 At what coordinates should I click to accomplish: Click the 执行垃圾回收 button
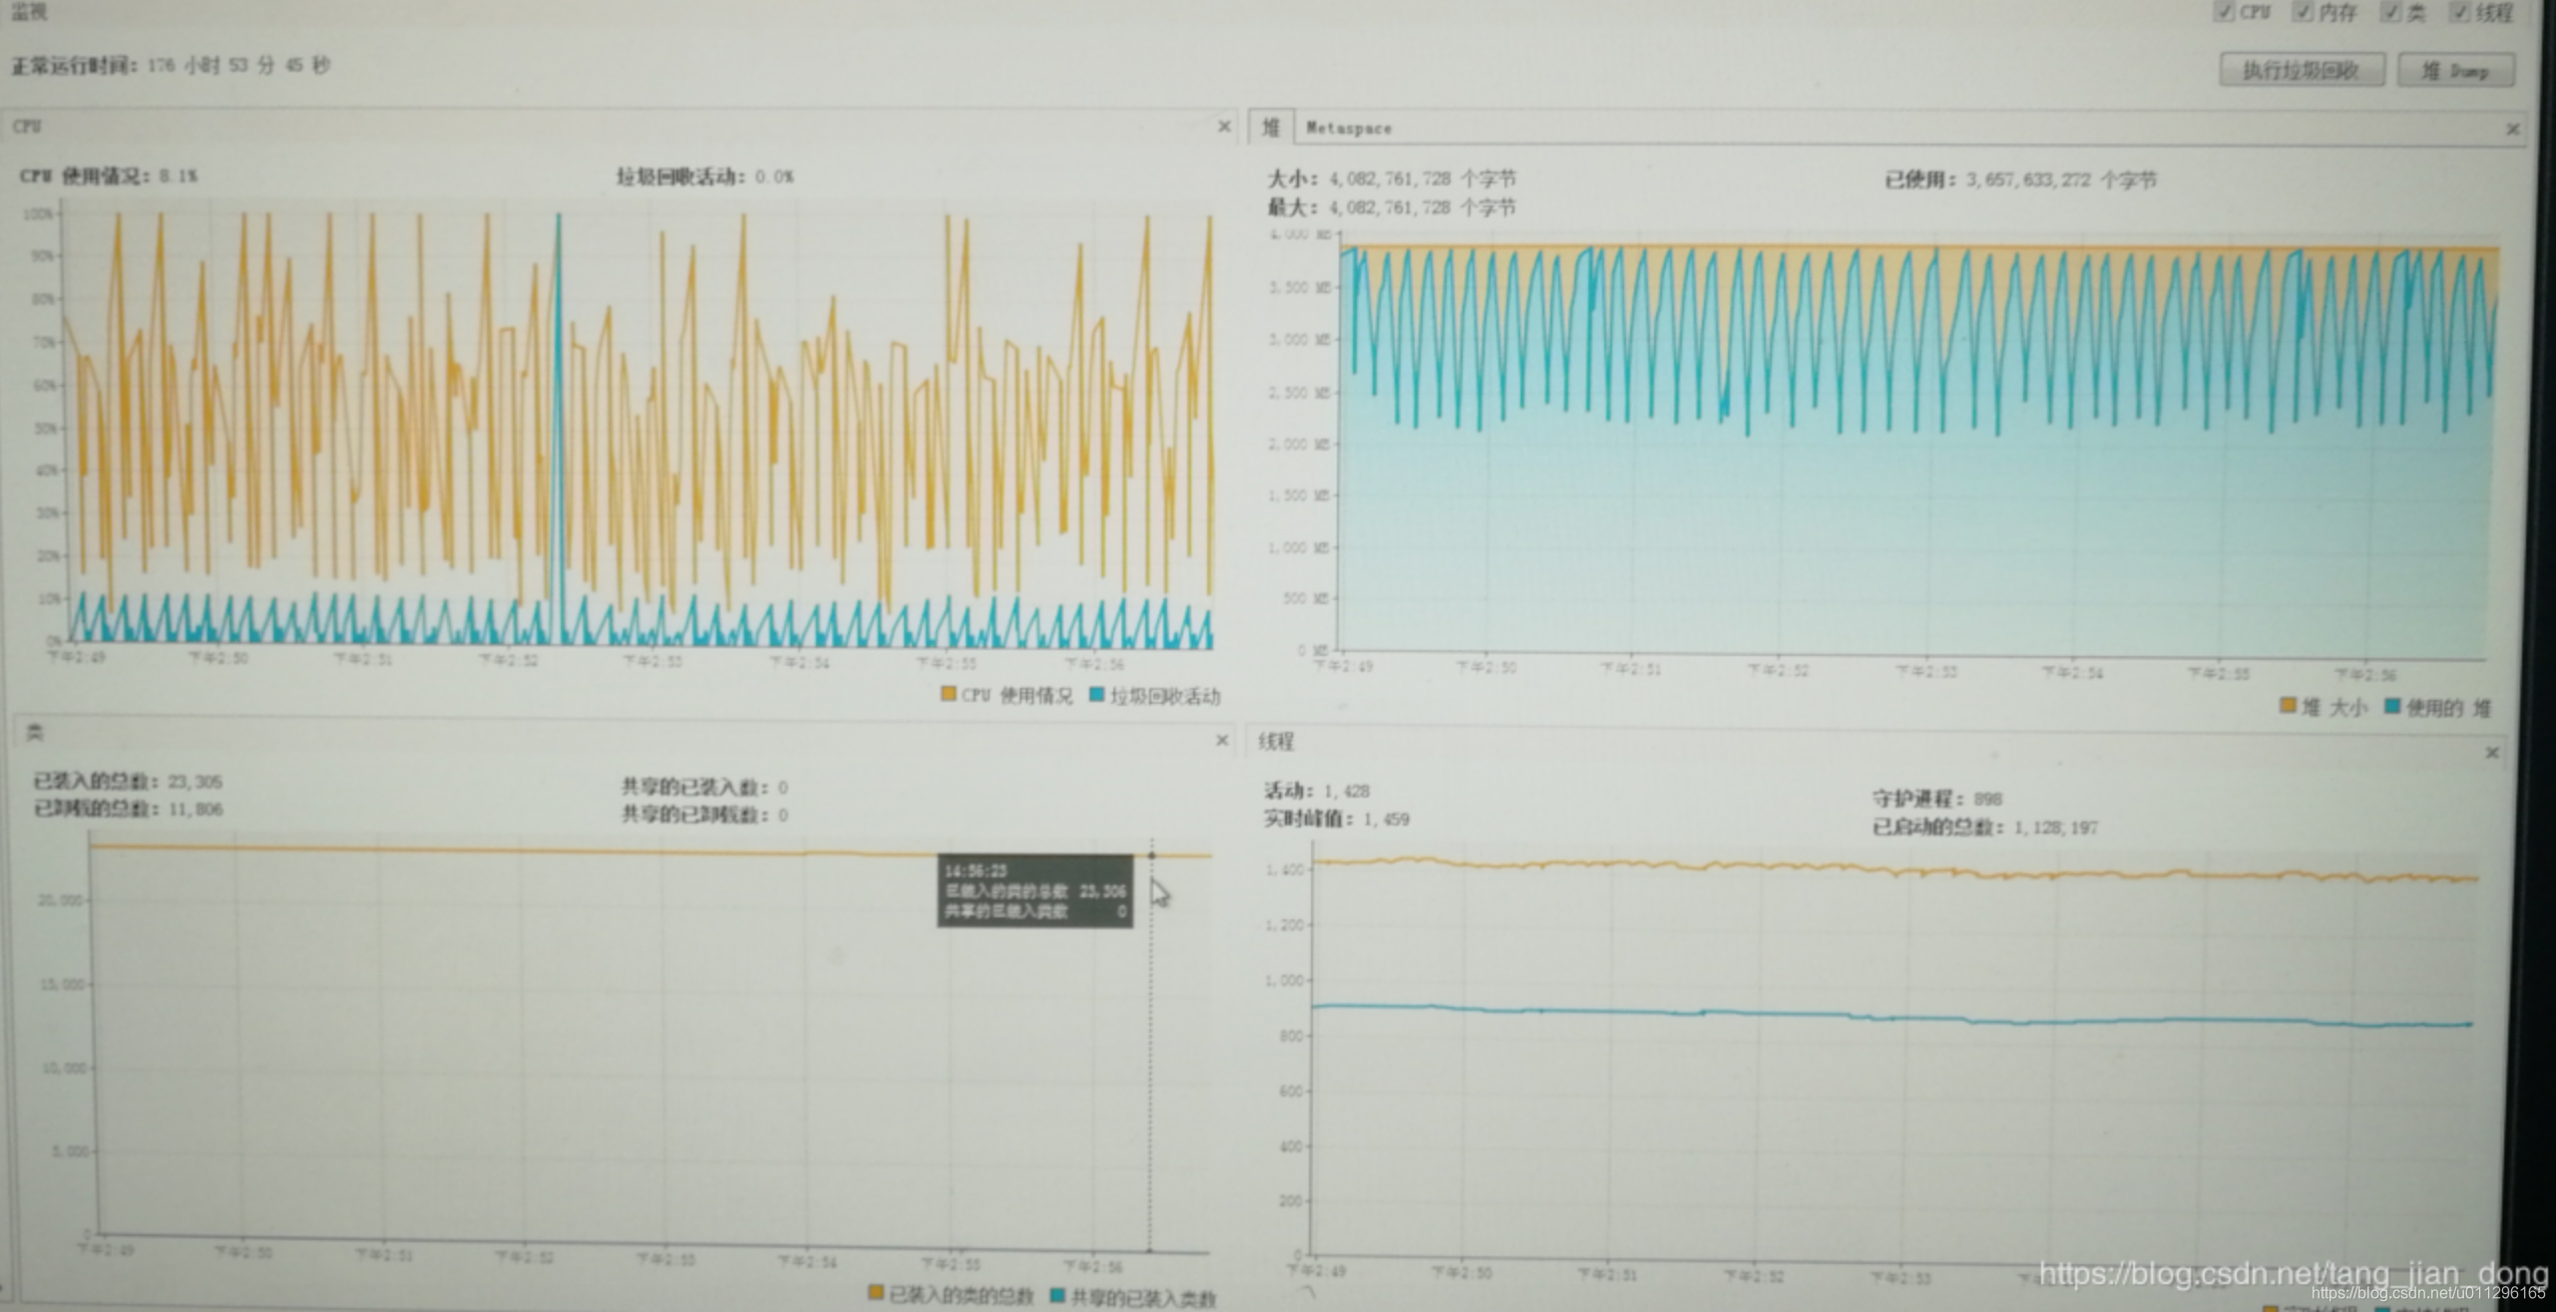coord(2301,70)
